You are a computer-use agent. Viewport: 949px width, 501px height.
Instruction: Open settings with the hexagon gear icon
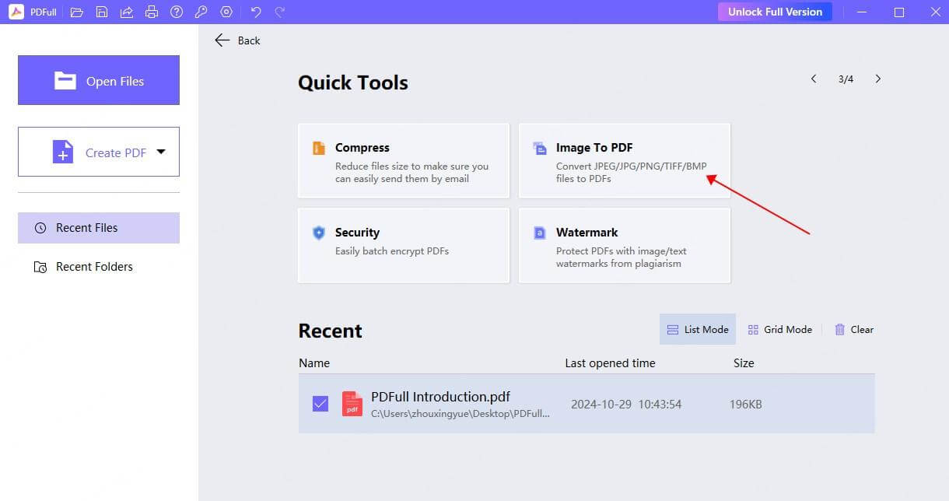click(x=226, y=12)
